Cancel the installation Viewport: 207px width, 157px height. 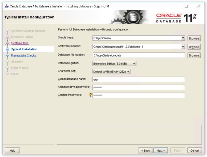pos(195,150)
